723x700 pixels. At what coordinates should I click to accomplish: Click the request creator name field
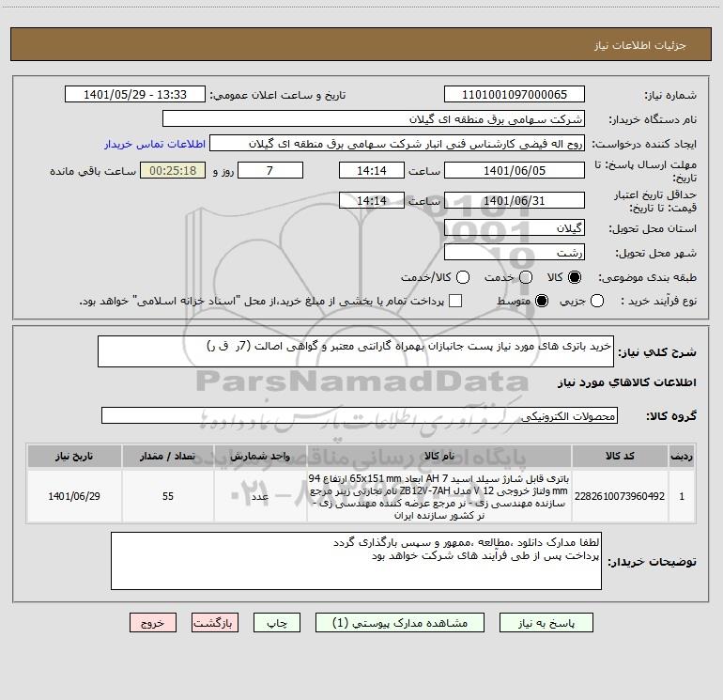pos(397,144)
